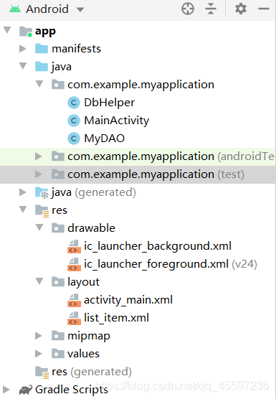Expand Gradle Scripts node arrow

point(6,390)
